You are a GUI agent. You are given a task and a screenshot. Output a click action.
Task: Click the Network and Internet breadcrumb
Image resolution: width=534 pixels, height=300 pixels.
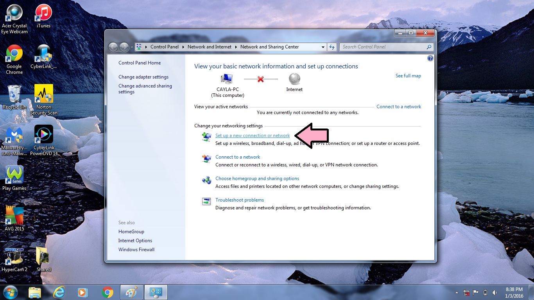tap(210, 47)
